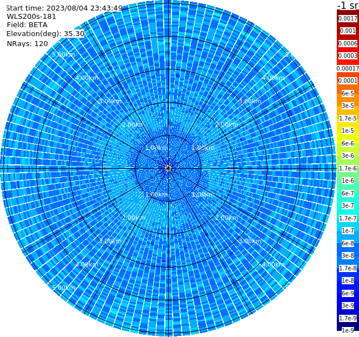
Task: Click the Start time 2023/08/04 23:43:49 text
Action: (x=64, y=8)
